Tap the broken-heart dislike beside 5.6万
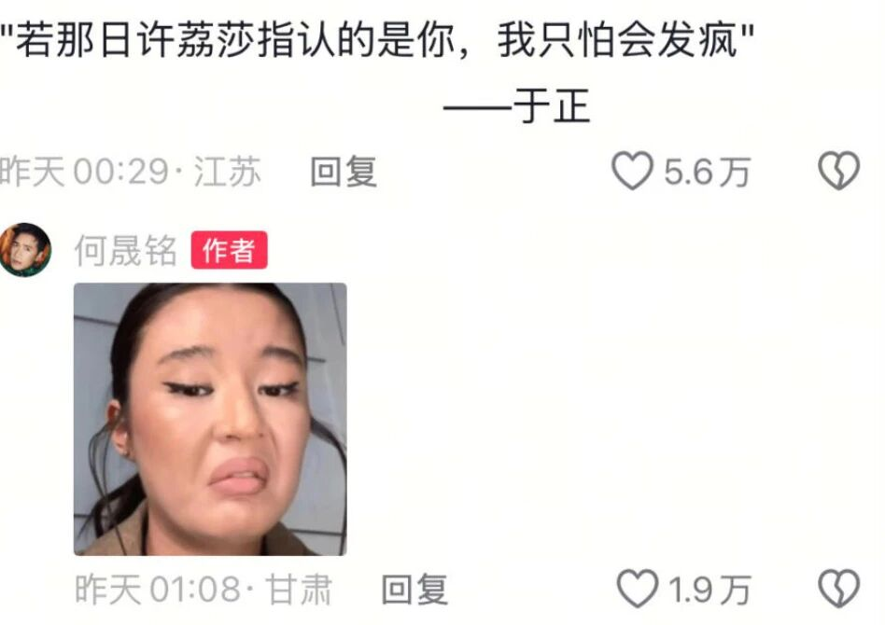Screen dimensions: 885x625 pyautogui.click(x=839, y=171)
